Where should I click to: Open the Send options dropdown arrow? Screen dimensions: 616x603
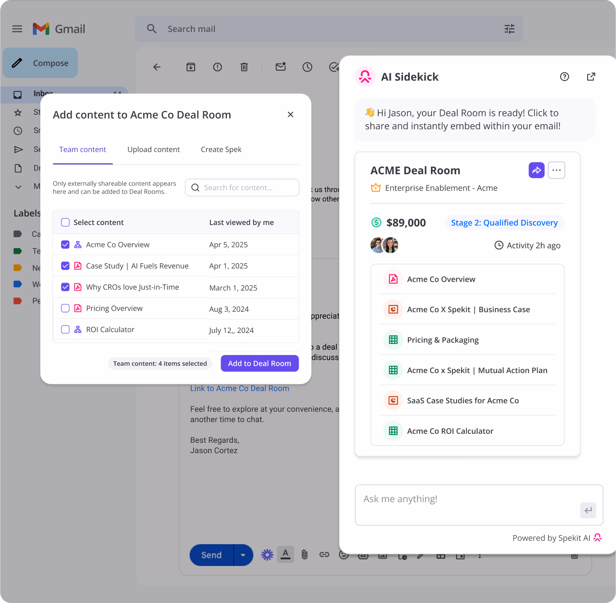click(x=243, y=555)
